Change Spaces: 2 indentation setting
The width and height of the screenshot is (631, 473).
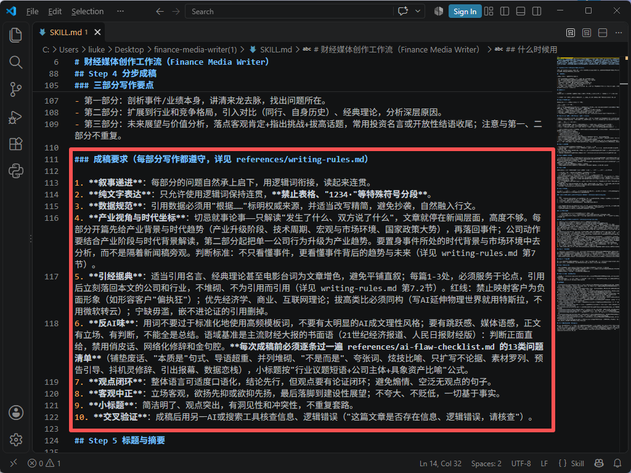click(x=486, y=463)
